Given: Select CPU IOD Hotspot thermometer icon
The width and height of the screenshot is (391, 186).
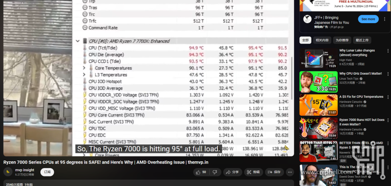Looking at the screenshot, I should pyautogui.click(x=85, y=81).
